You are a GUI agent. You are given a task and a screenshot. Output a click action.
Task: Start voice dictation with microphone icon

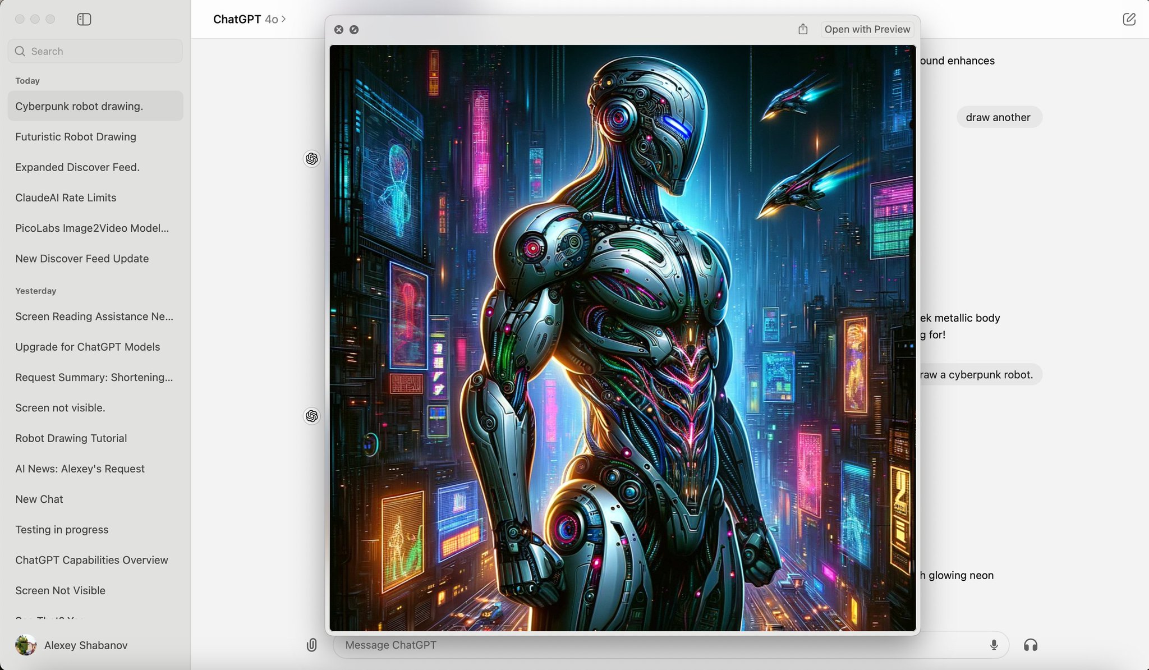pos(994,645)
